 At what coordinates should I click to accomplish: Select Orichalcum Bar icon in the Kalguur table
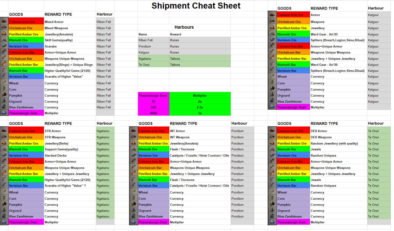(x=272, y=52)
